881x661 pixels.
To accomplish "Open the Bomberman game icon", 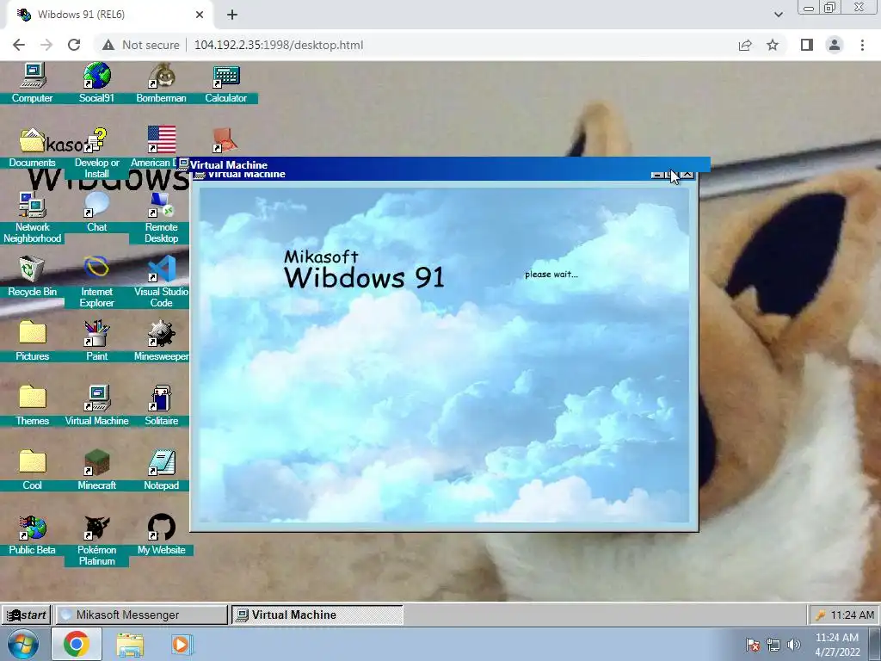I will click(x=161, y=83).
